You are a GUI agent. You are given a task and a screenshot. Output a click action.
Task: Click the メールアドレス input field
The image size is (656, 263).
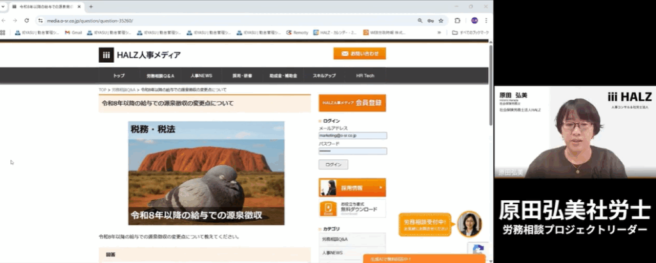point(352,136)
